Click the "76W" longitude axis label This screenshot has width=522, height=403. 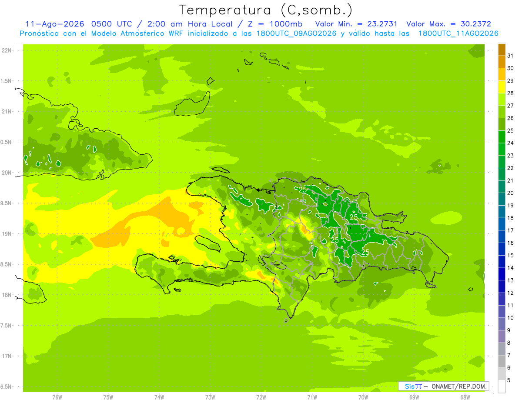pos(57,397)
